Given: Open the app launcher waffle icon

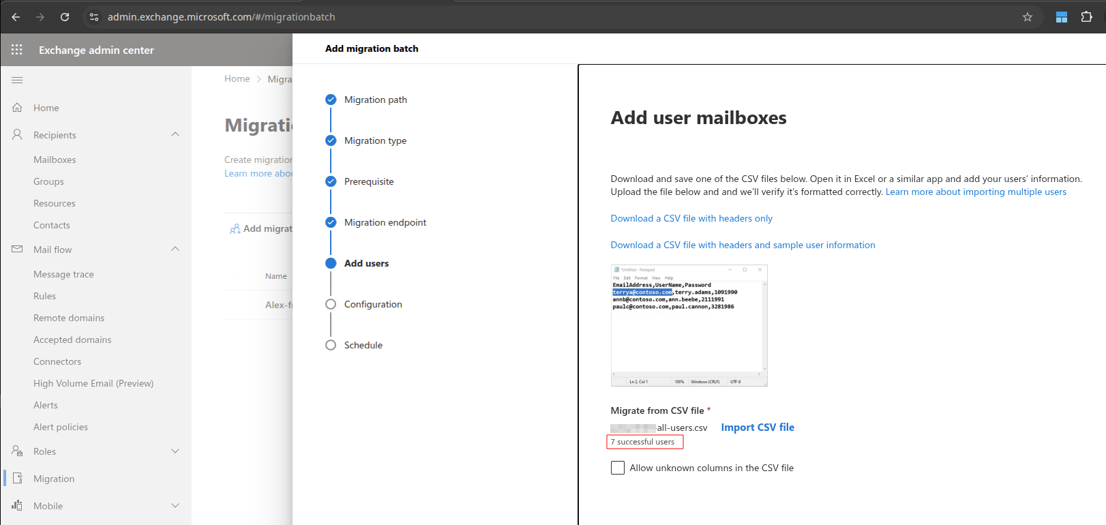Looking at the screenshot, I should pos(17,50).
